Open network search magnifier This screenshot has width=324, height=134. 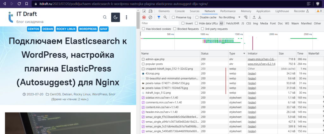pyautogui.click(x=165, y=17)
